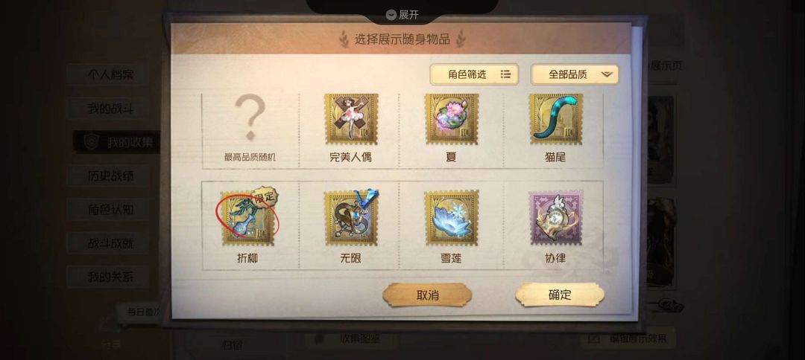Open the 历史战绩 sidebar tab
Viewport: 805px width, 360px height.
tap(110, 176)
